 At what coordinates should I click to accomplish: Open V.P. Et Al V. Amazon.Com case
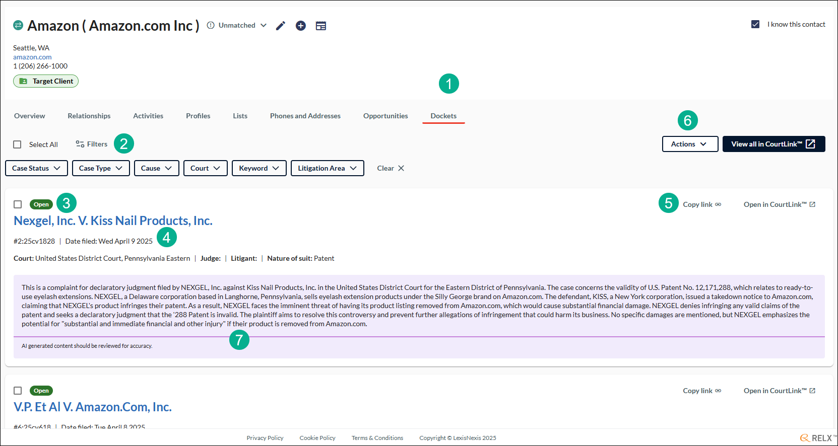(x=93, y=407)
